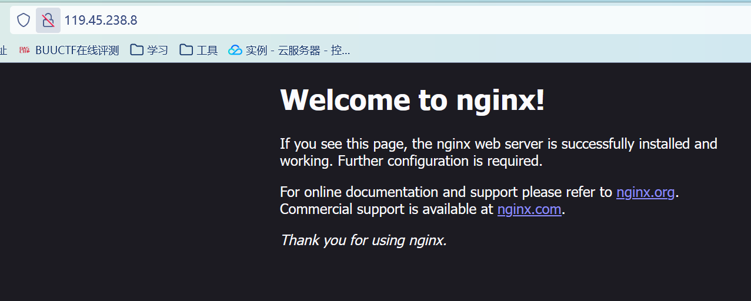751x301 pixels.
Task: Open the 实例 - 云服务器 bookmark
Action: point(289,51)
